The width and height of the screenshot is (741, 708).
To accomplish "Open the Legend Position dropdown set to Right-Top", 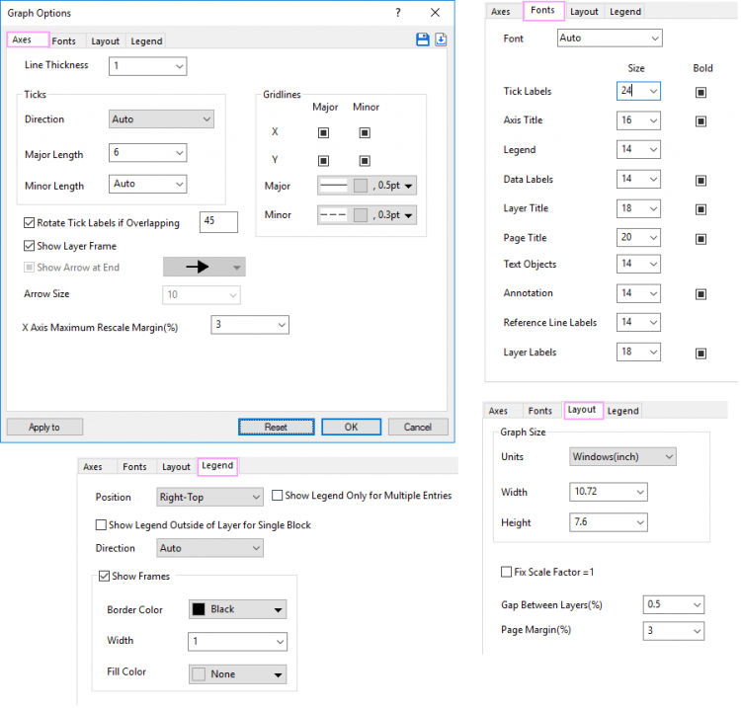I will point(209,497).
